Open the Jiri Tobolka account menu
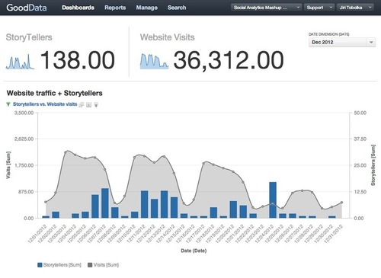 click(x=355, y=8)
